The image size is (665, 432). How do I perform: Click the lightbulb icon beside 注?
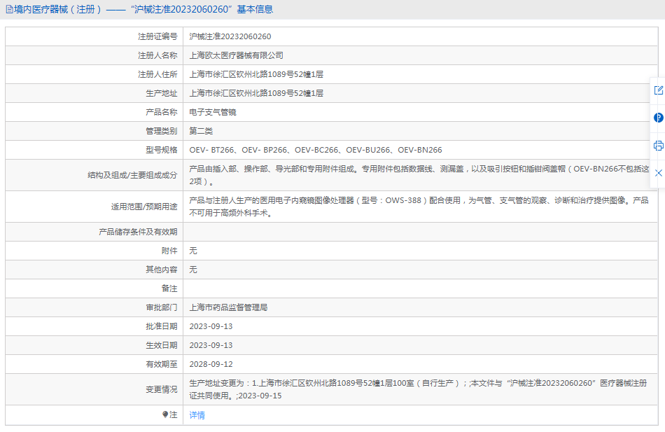(x=165, y=414)
